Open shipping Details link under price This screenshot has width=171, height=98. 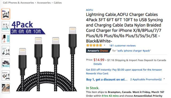coord(98,64)
